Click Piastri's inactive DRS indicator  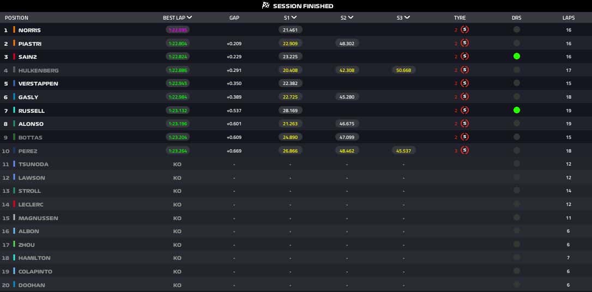517,43
